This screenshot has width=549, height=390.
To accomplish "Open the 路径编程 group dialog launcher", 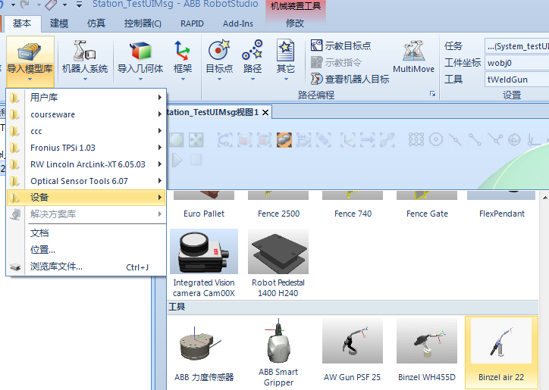I will click(x=433, y=94).
